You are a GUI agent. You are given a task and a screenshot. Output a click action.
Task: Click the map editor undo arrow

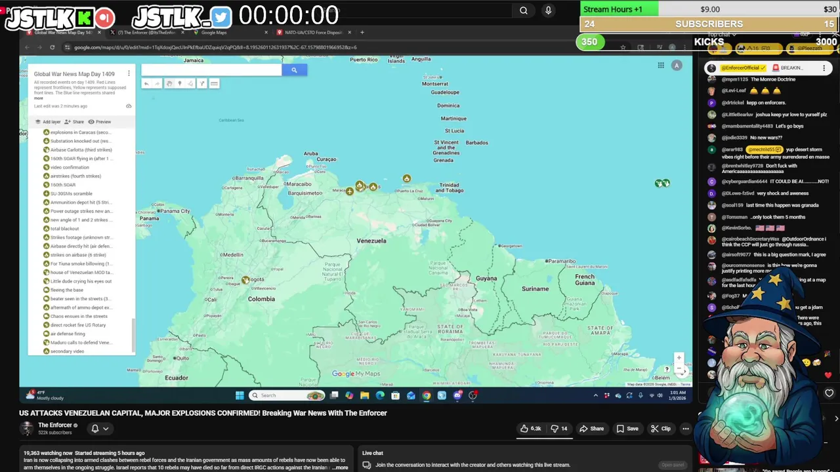146,83
